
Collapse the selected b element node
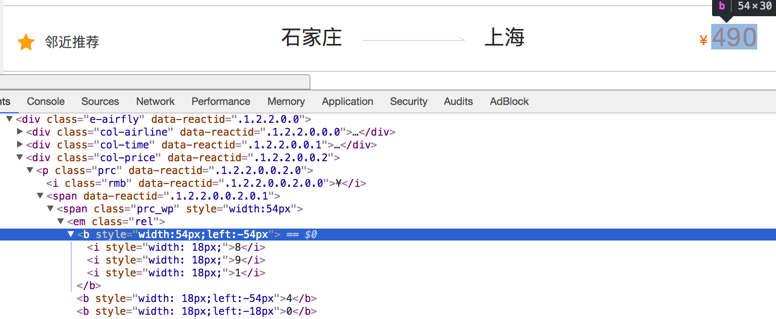coord(71,234)
